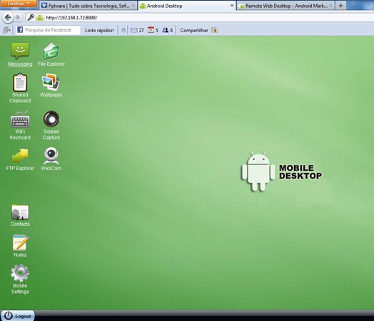The height and width of the screenshot is (321, 374).
Task: Click the icon next to Compartilhar
Action: point(214,30)
